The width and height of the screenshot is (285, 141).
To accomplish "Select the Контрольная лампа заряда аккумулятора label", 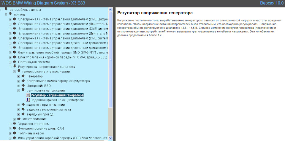I will tap(58, 81).
